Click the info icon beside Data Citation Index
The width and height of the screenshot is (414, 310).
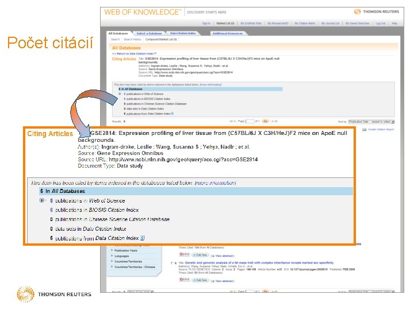143,238
